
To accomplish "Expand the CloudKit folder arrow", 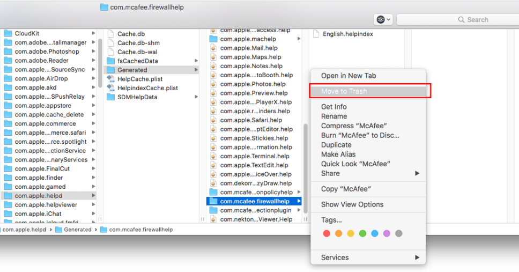I will (x=94, y=33).
